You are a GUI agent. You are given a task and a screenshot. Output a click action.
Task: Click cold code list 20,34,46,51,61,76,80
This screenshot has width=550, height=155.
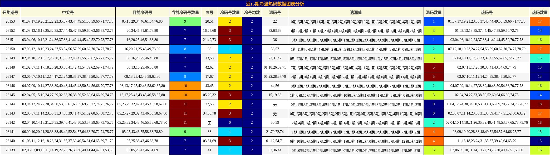(142, 31)
